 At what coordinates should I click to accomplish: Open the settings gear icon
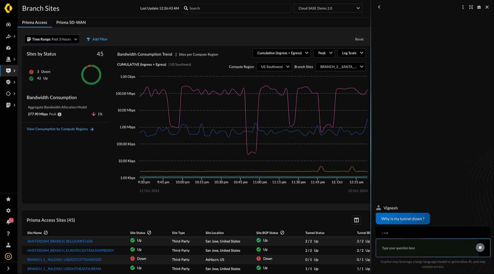(x=8, y=210)
